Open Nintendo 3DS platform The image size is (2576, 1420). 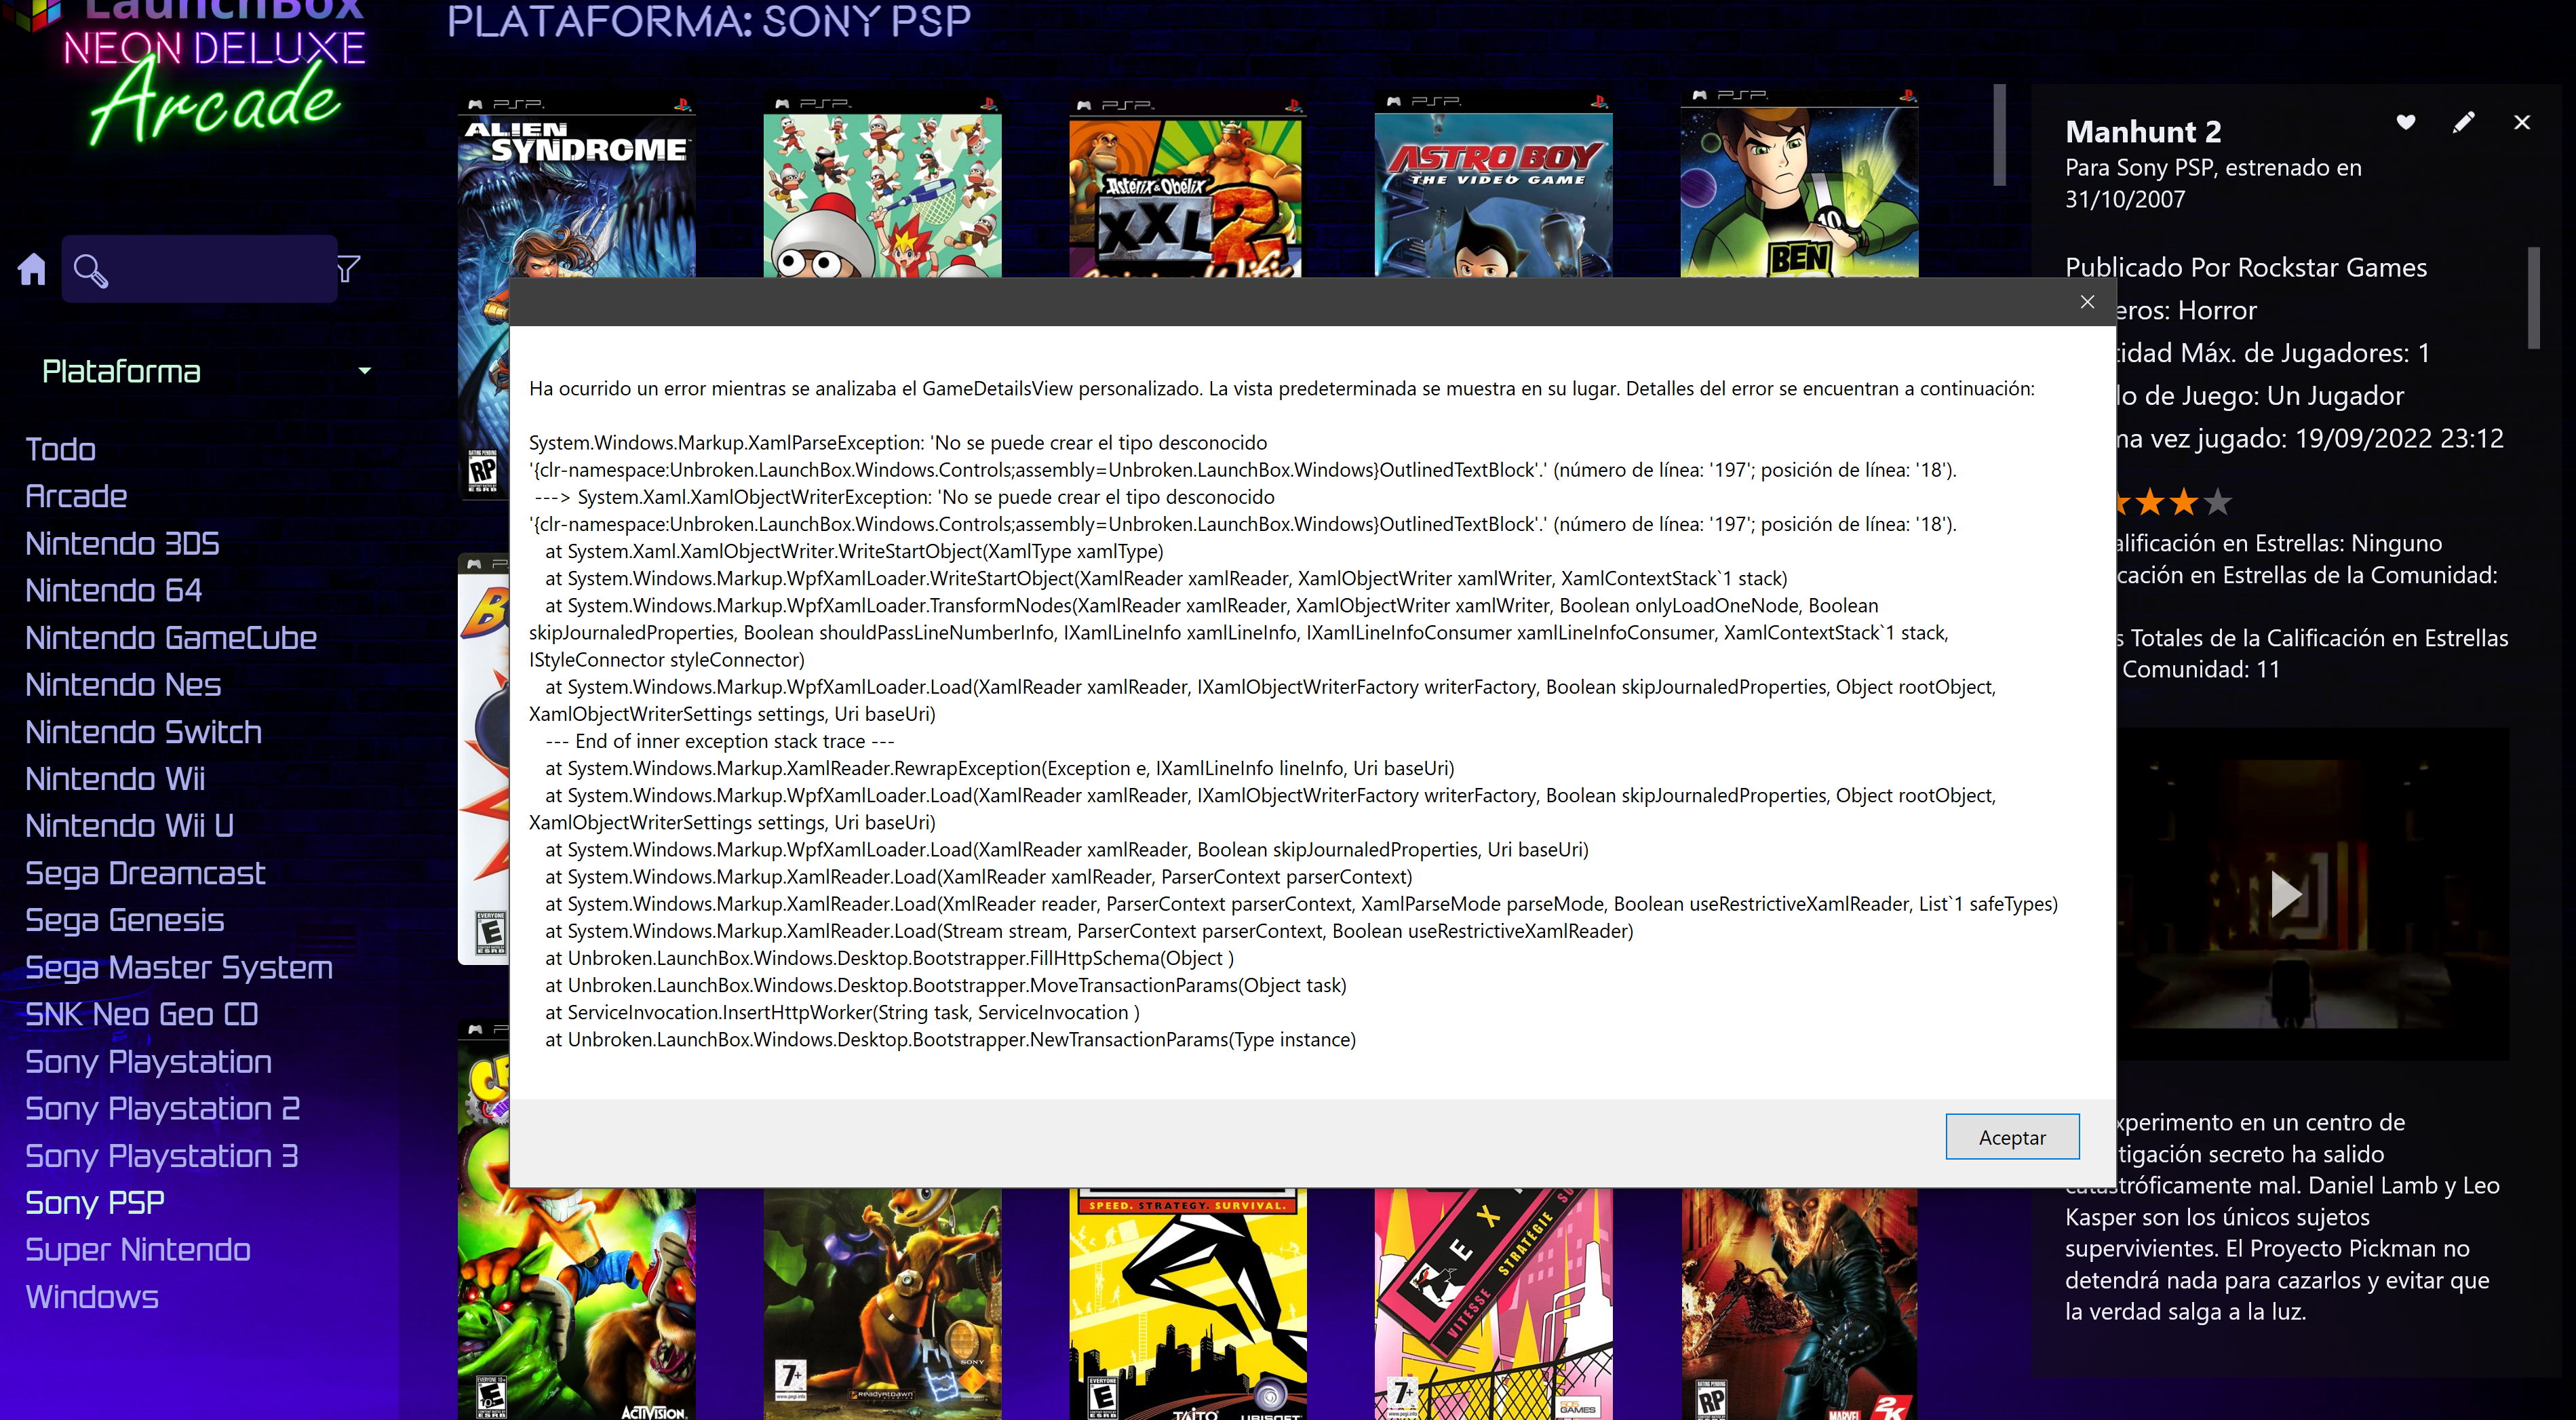tap(122, 543)
